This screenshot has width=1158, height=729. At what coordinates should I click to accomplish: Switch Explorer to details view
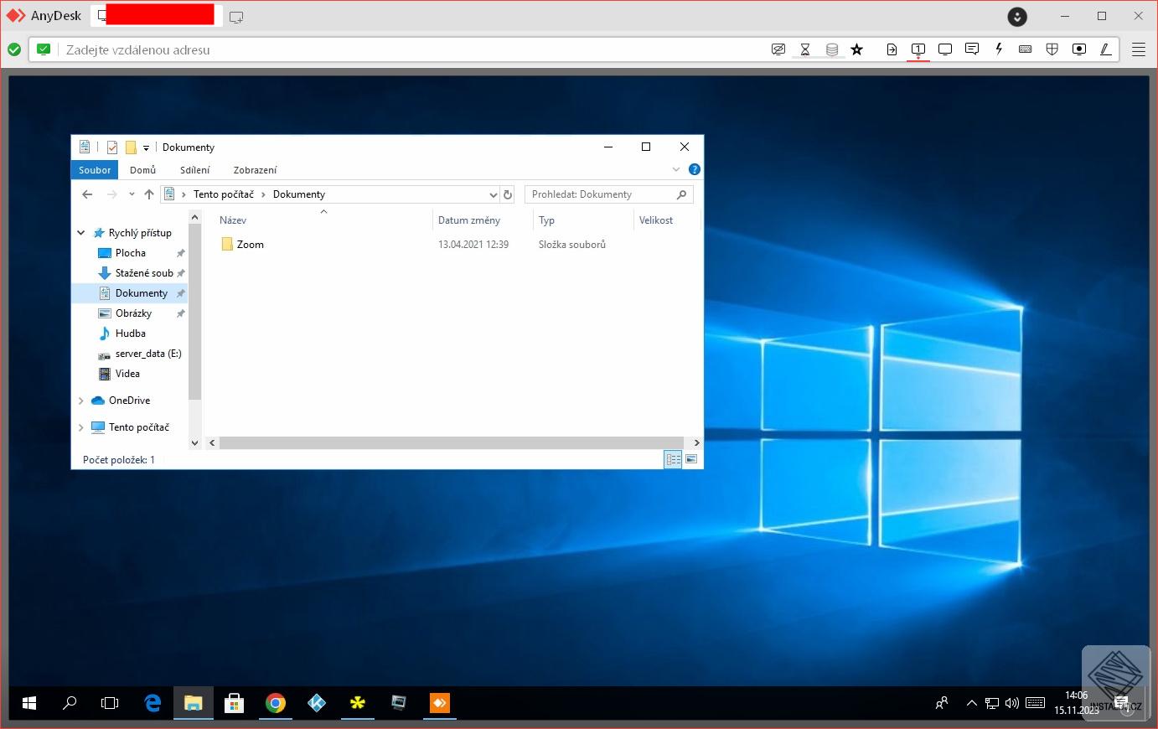[673, 459]
